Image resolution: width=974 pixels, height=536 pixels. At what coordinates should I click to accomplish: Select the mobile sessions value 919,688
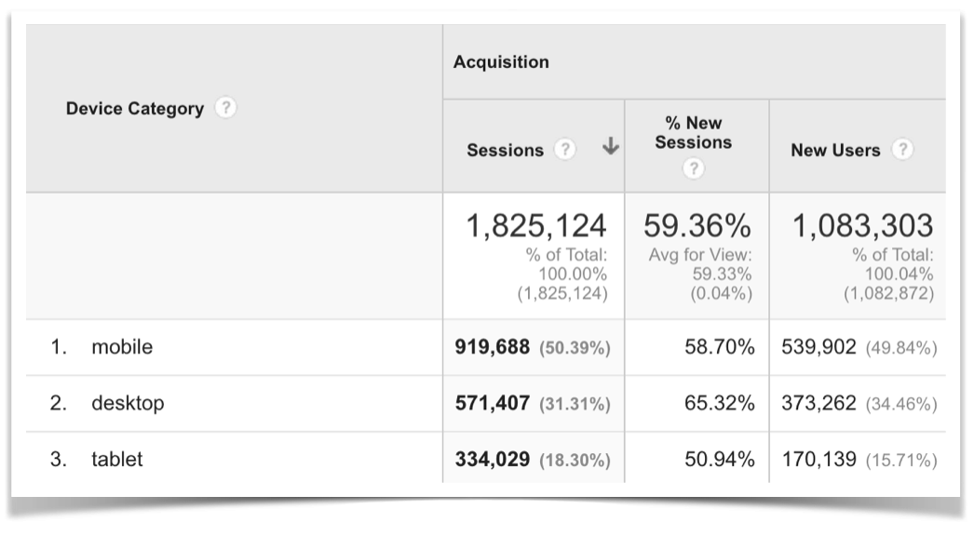493,348
